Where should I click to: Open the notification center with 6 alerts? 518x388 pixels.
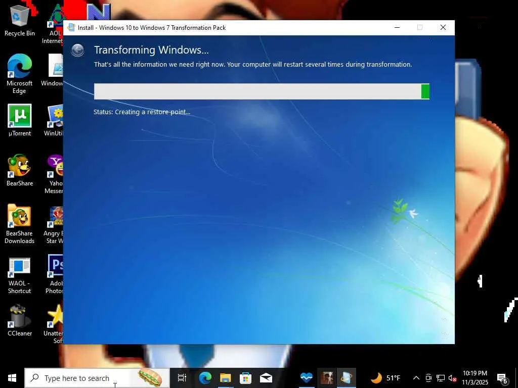(502, 378)
